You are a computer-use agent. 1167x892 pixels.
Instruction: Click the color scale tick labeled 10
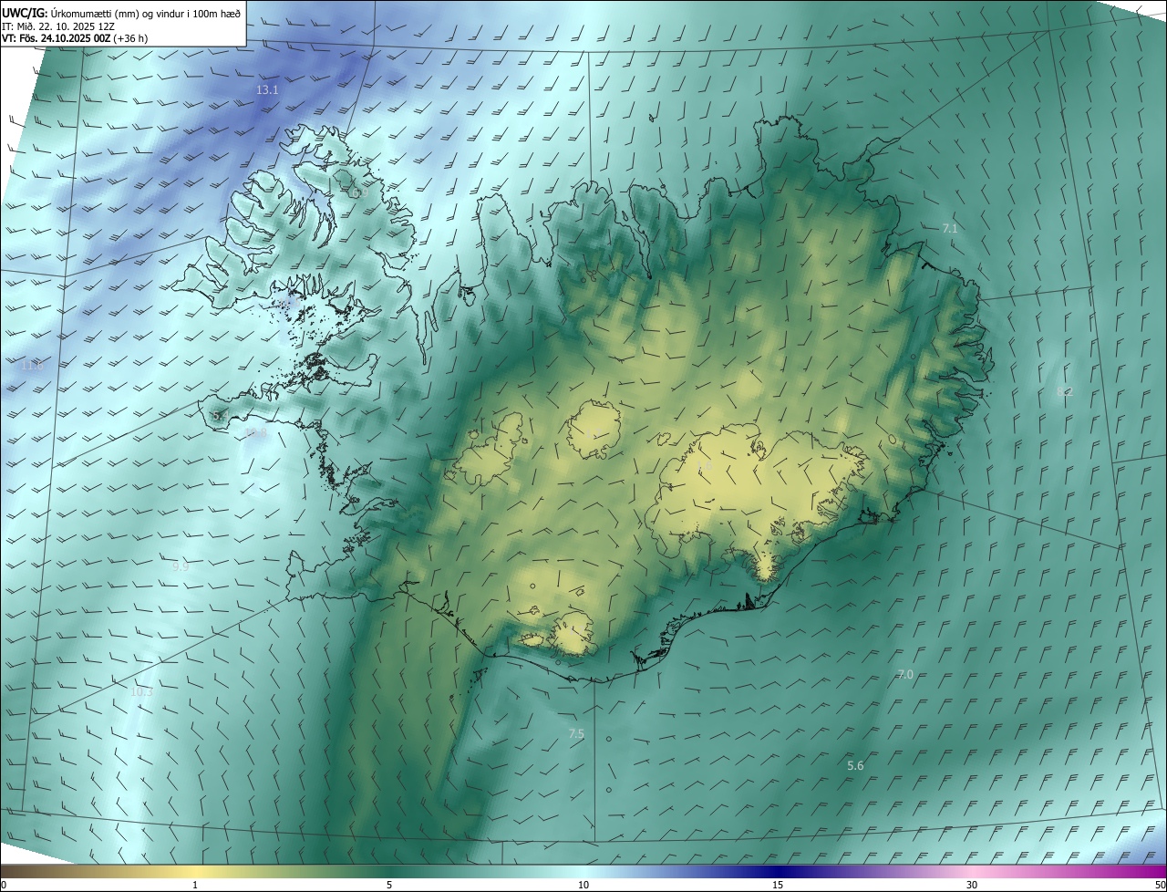[x=583, y=885]
